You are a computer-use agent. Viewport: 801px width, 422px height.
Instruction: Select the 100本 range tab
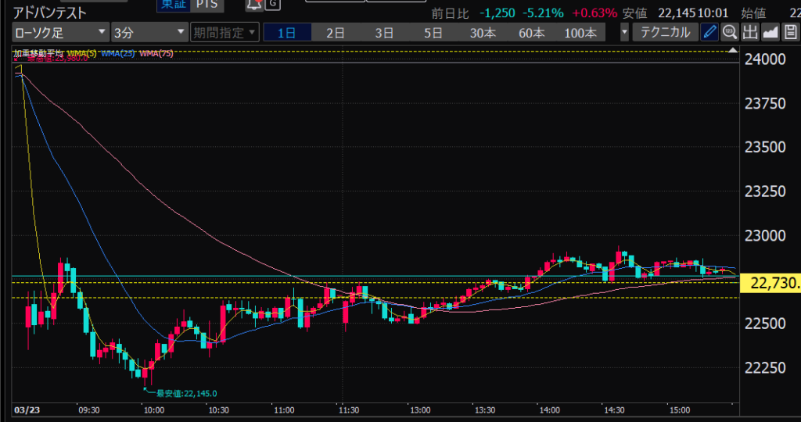coord(580,32)
